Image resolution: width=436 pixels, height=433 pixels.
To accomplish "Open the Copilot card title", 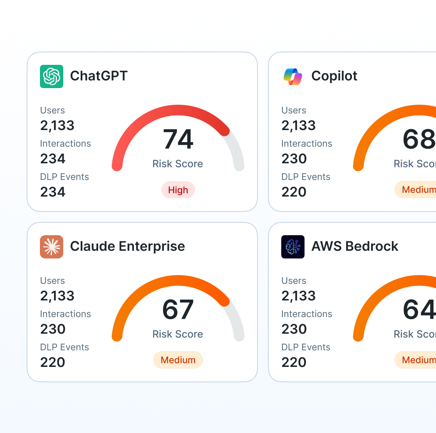I will [334, 76].
